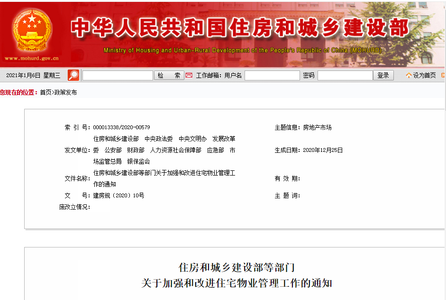Open the 设为首页 link
The image size is (446, 300).
(x=424, y=75)
